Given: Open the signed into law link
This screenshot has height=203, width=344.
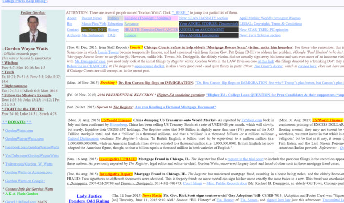Looking at the screenshot, I should tap(278, 200).
